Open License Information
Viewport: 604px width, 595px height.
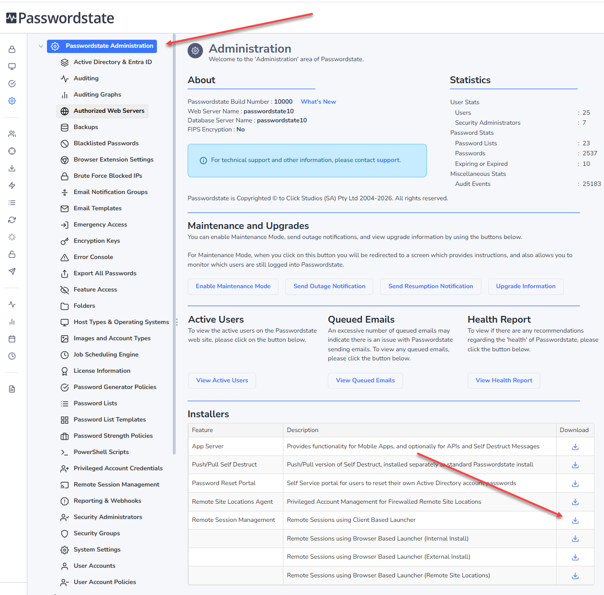pyautogui.click(x=96, y=371)
